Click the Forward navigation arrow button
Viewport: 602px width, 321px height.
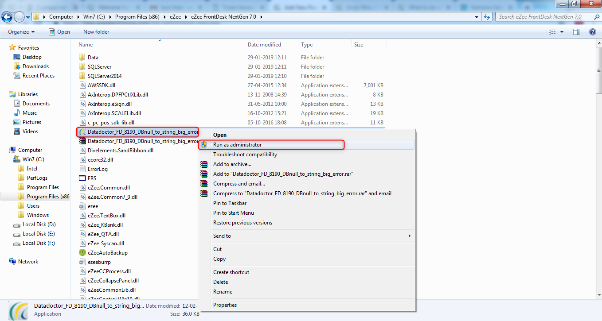19,17
